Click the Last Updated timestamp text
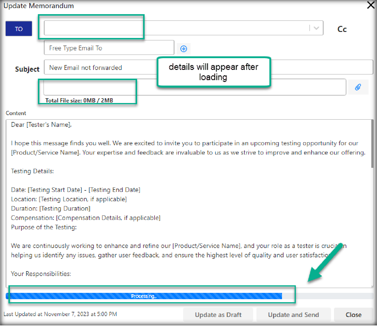Image resolution: width=377 pixels, height=326 pixels. (60, 314)
